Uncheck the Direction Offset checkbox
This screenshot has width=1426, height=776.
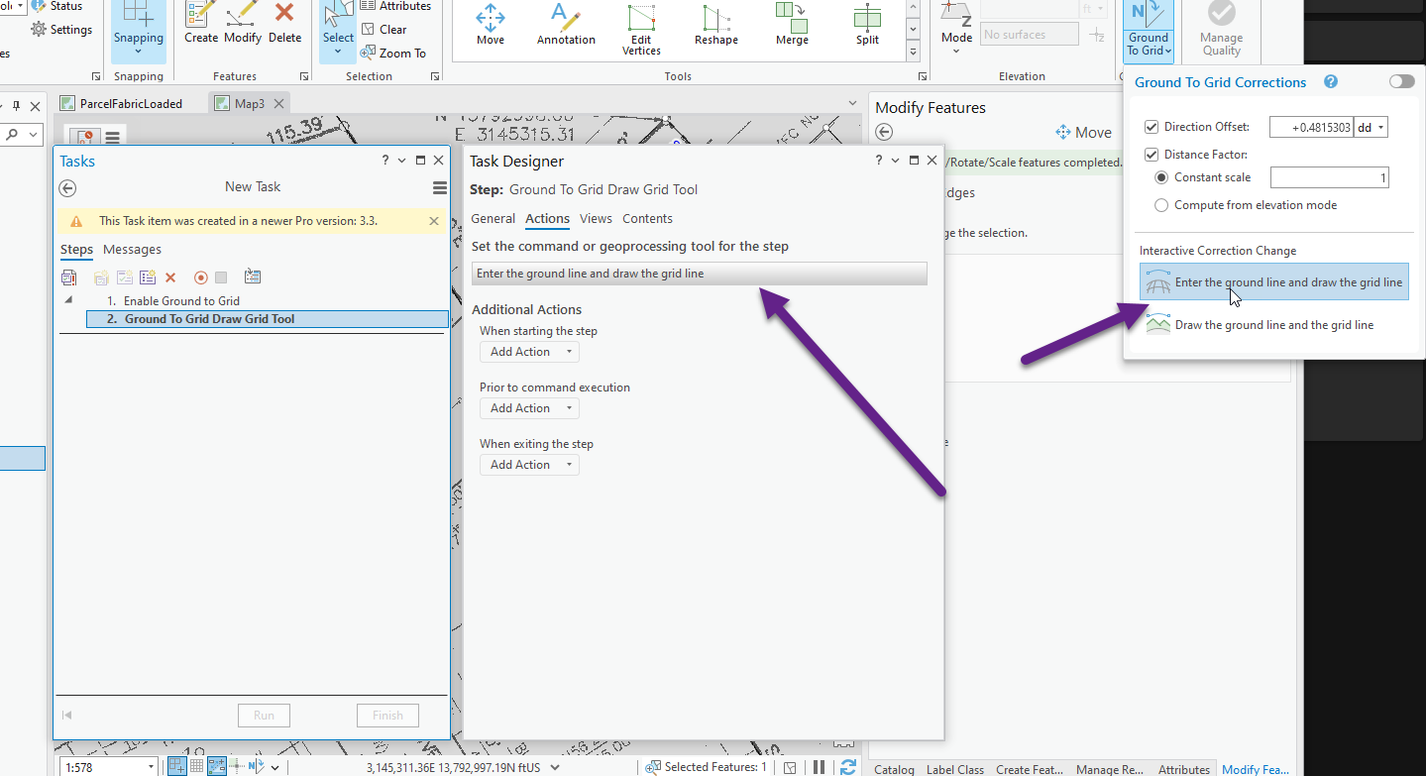(1152, 127)
